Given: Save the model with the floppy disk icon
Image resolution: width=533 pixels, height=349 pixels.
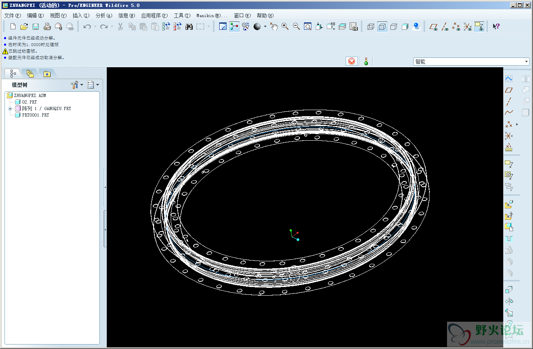Looking at the screenshot, I should tap(35, 27).
